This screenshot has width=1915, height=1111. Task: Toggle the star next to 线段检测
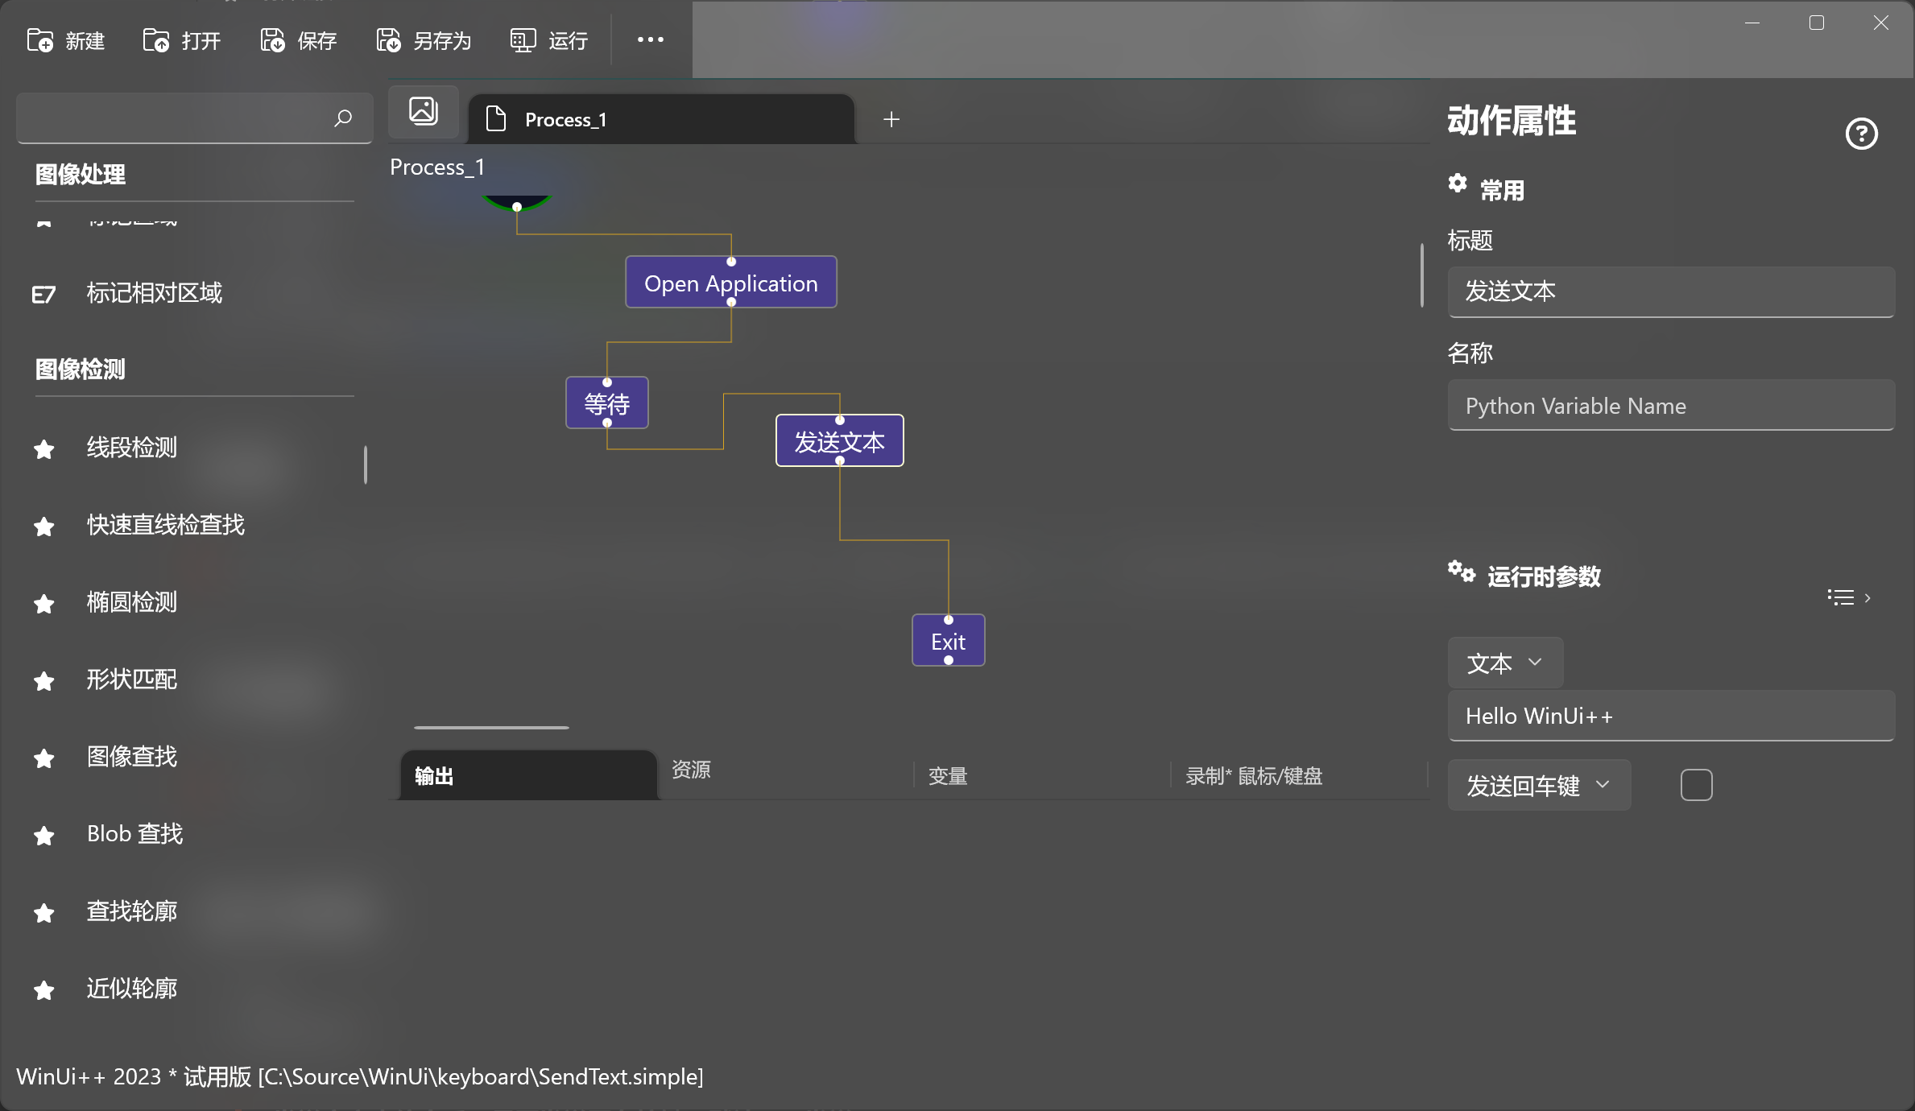click(x=44, y=448)
